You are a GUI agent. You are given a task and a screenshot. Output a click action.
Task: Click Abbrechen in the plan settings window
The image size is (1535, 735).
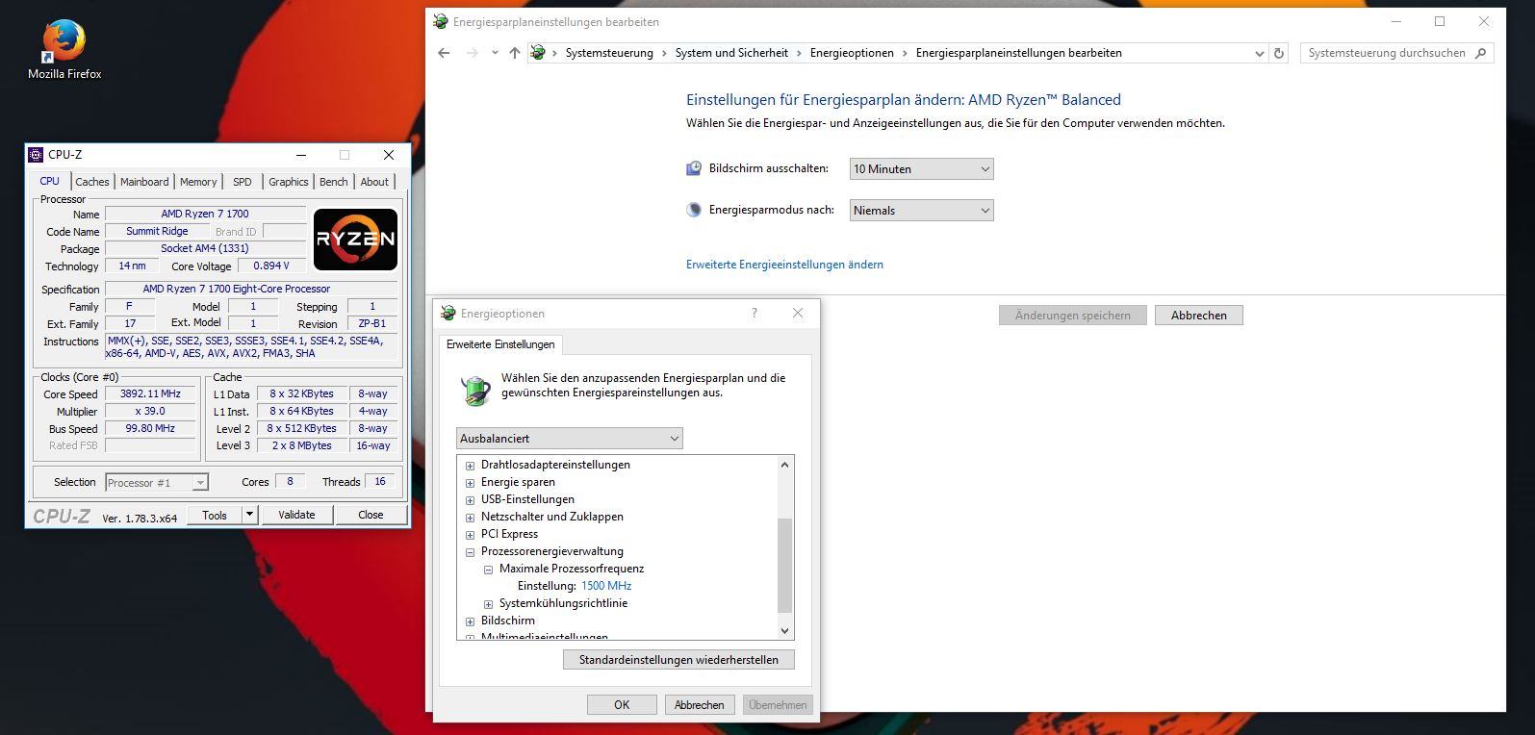pos(1199,316)
